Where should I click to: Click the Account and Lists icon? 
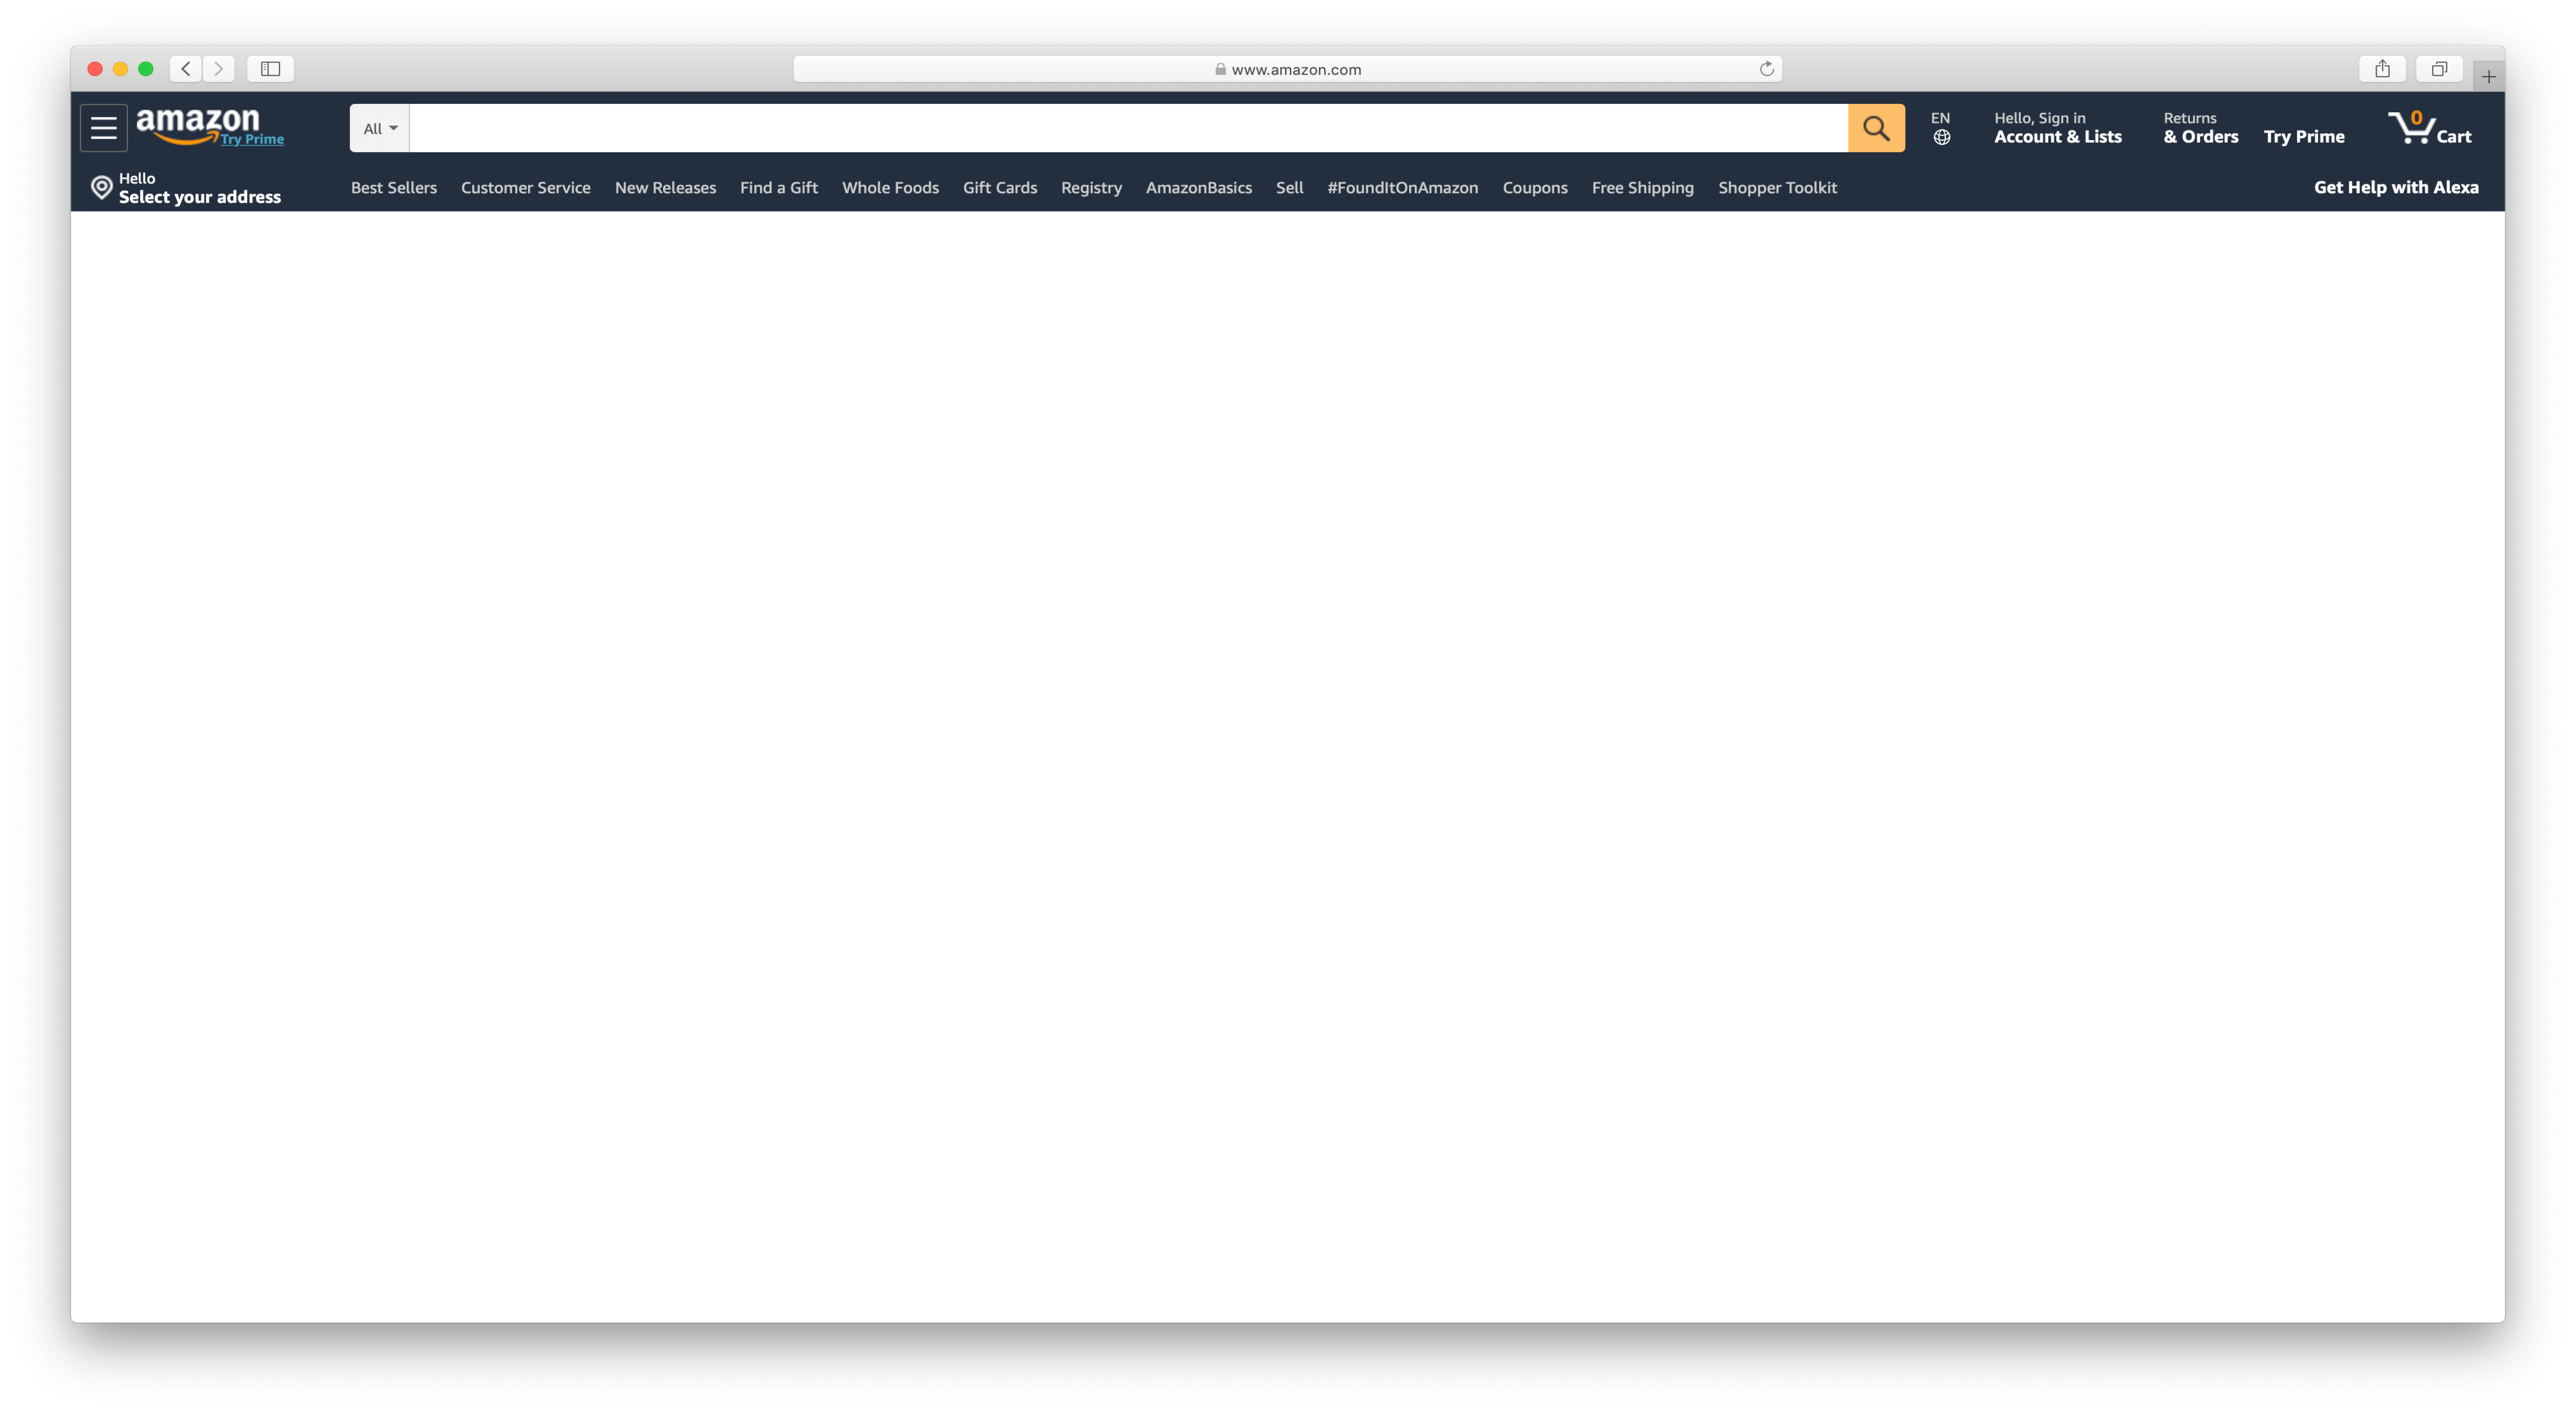tap(2058, 127)
